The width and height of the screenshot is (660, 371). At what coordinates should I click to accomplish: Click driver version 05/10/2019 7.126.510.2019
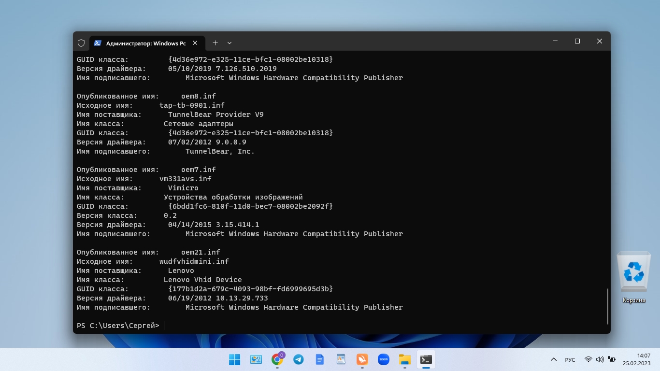tap(222, 69)
